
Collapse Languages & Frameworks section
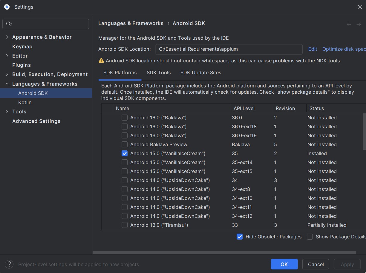click(7, 84)
